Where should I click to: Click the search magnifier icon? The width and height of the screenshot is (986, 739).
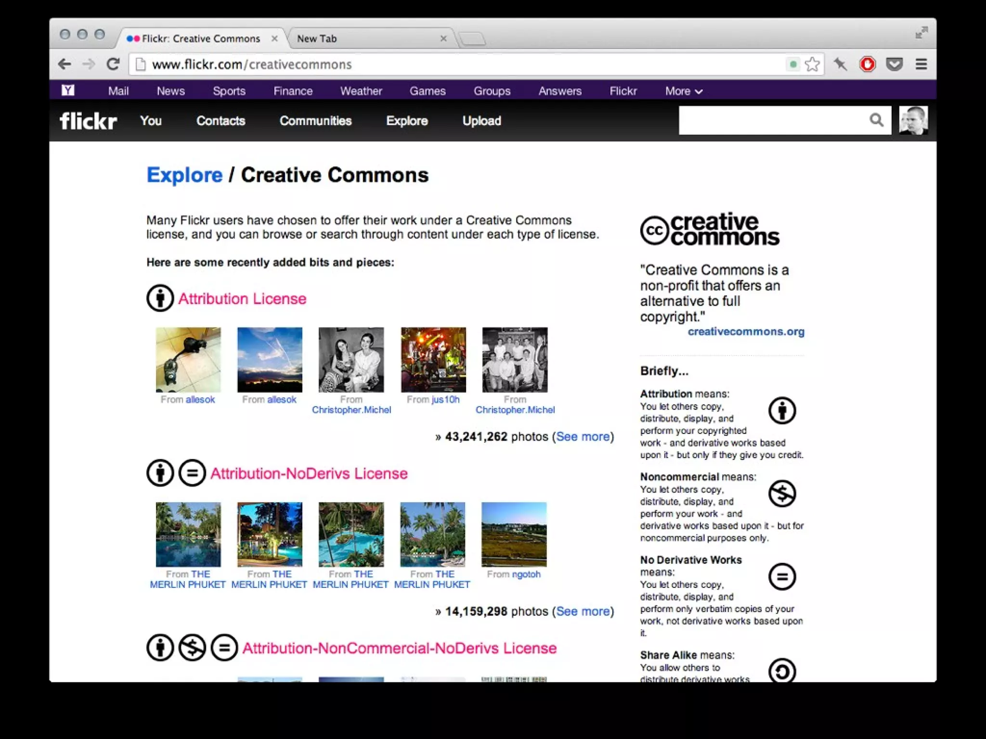(x=876, y=120)
